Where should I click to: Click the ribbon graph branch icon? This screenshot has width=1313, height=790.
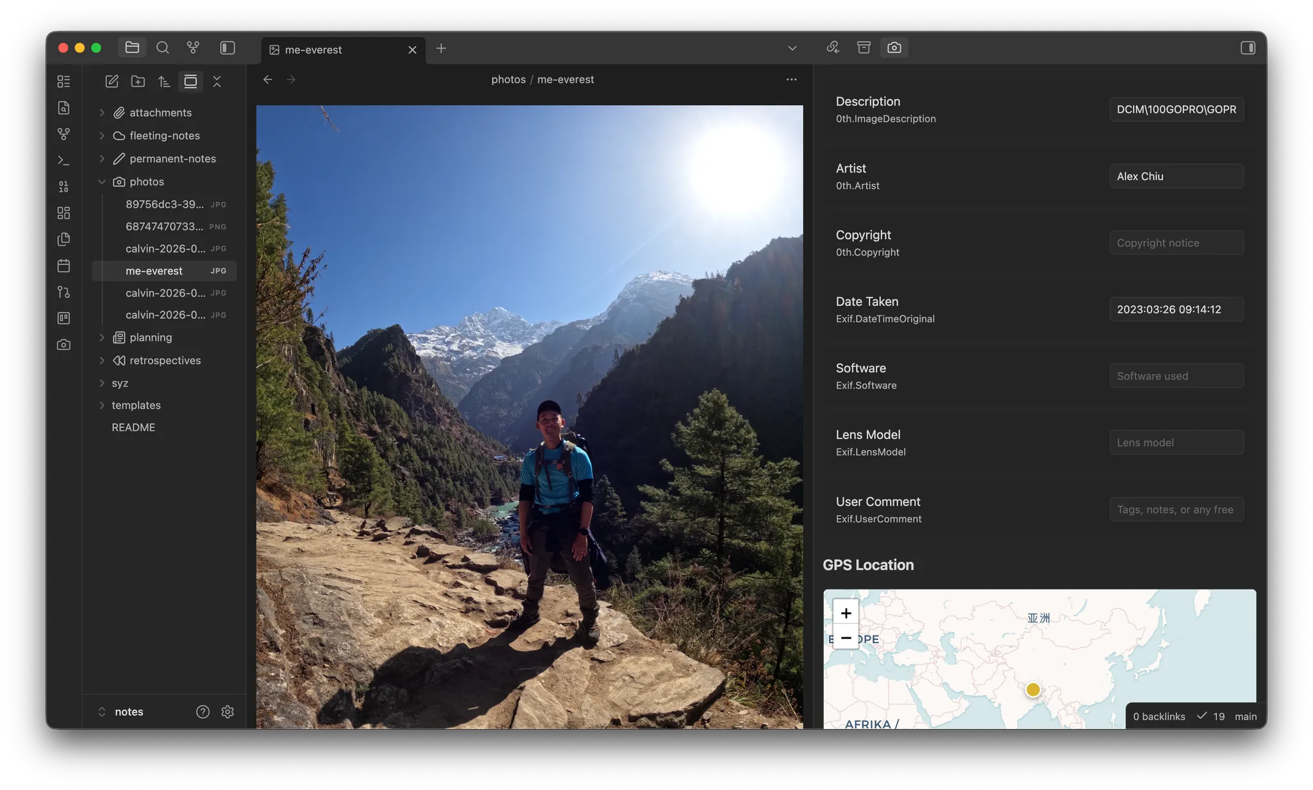63,134
